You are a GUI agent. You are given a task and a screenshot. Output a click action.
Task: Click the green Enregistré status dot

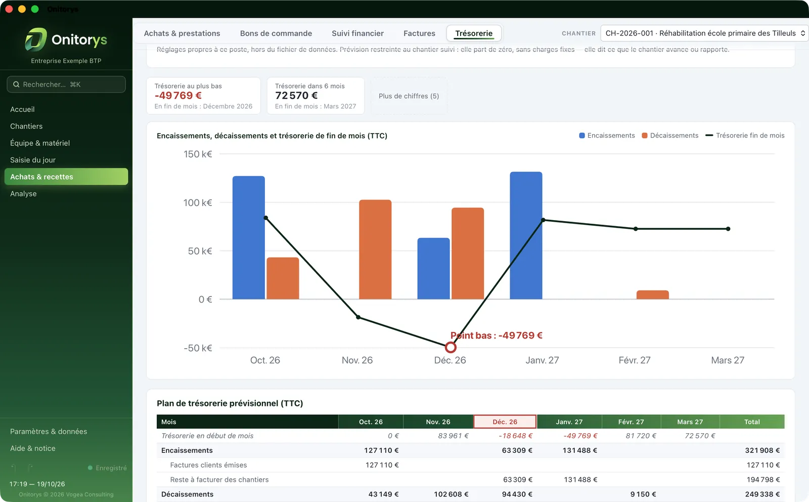point(90,468)
